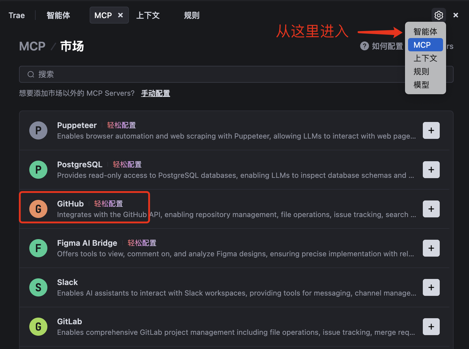The width and height of the screenshot is (469, 349).
Task: Click the Puppeteer server icon
Action: pyautogui.click(x=38, y=130)
